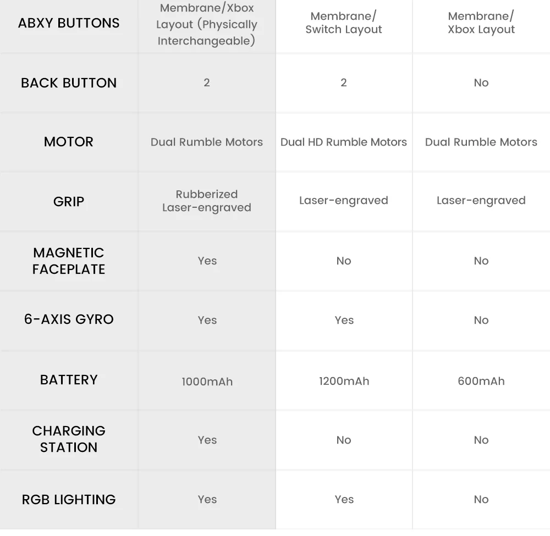The height and width of the screenshot is (536, 550).
Task: Click the BACK BUTTON row label
Action: 69,83
